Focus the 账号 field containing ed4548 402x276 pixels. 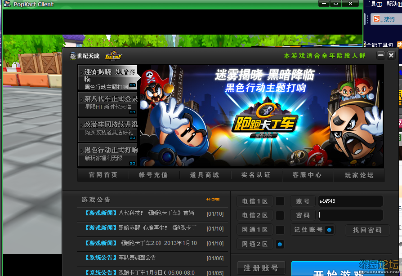tap(350, 201)
